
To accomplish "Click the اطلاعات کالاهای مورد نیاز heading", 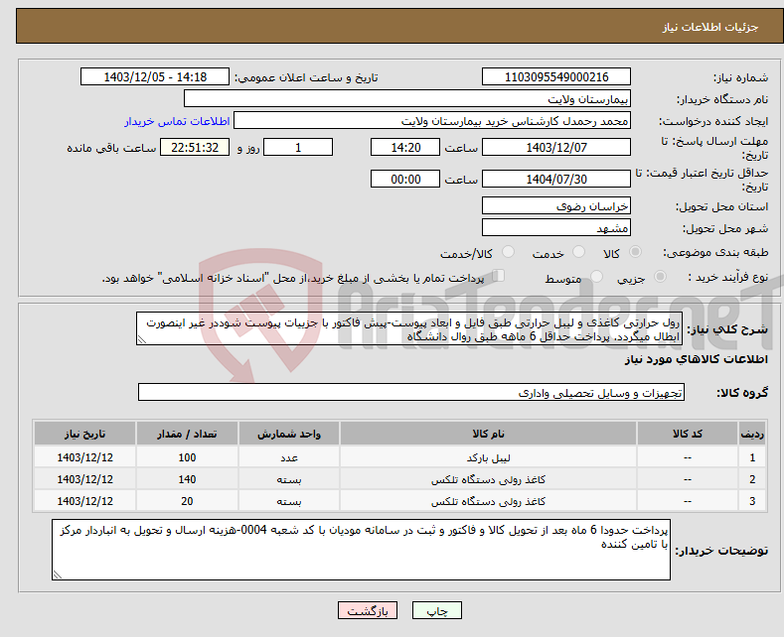I will pos(696,359).
